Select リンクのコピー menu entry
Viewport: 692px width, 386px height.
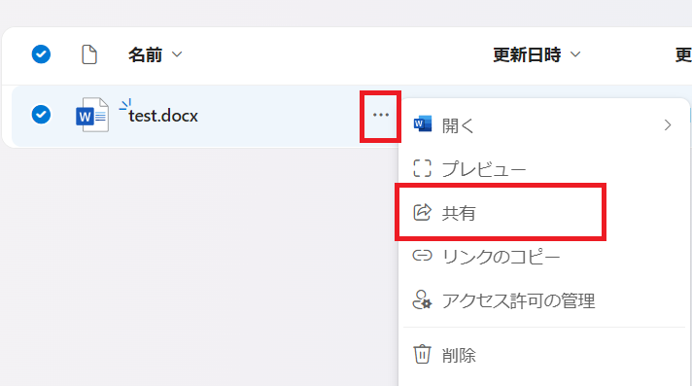point(543,256)
